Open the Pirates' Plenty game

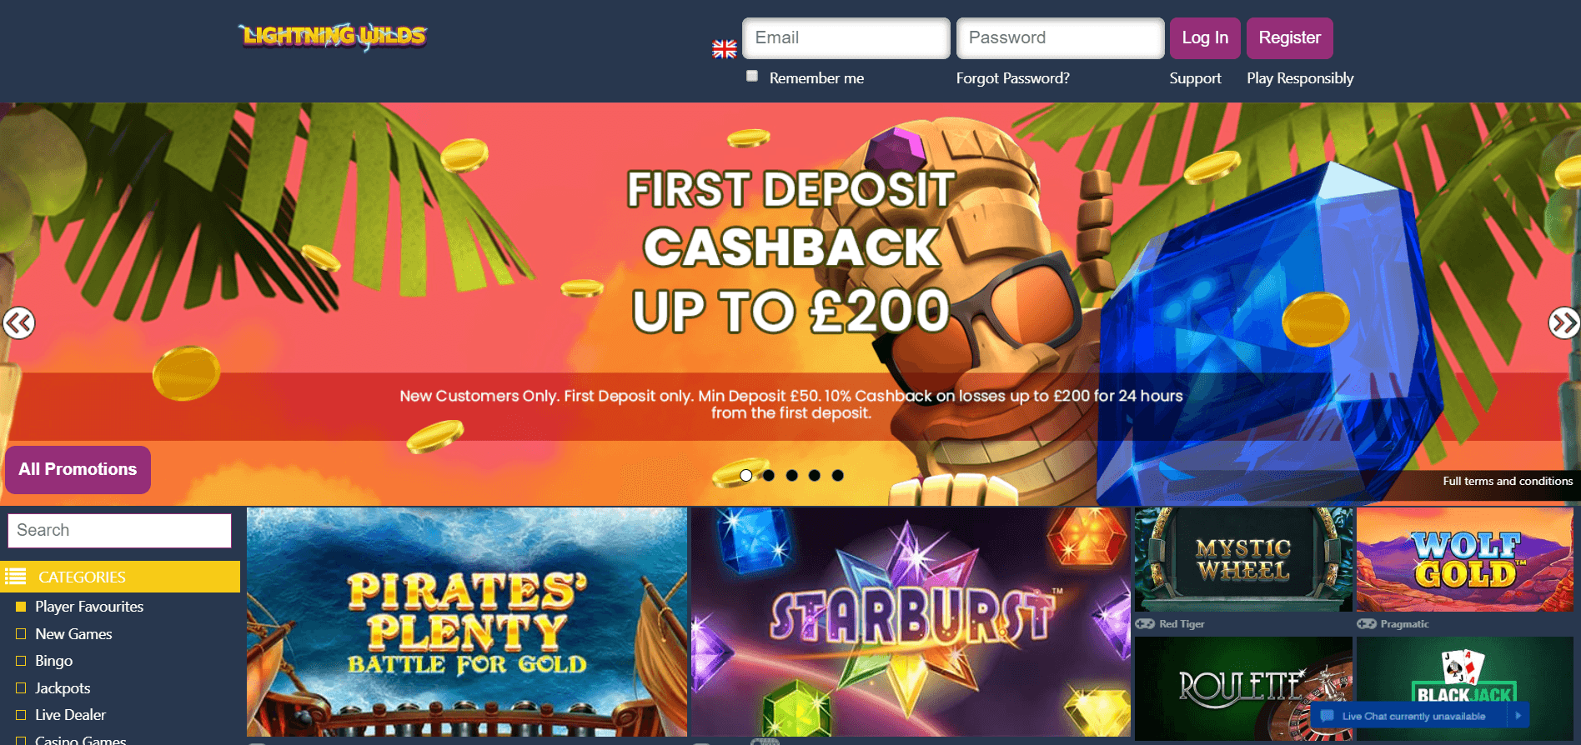(467, 622)
